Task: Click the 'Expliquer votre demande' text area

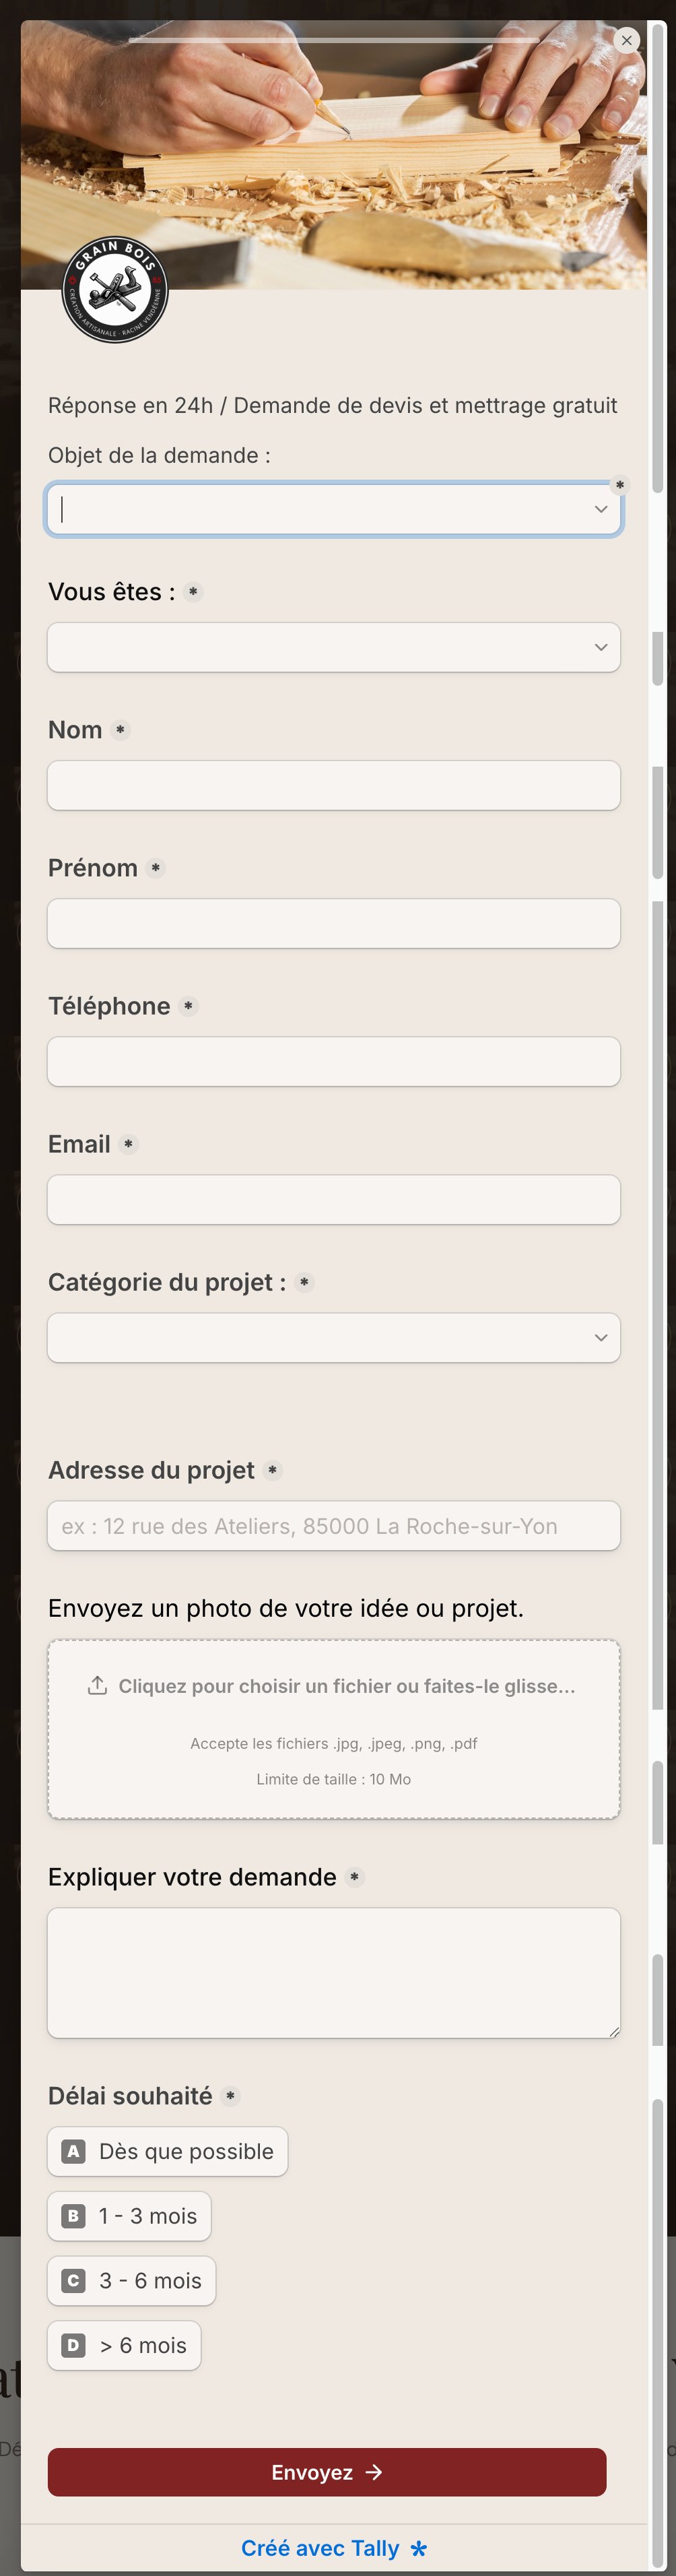Action: 334,1973
